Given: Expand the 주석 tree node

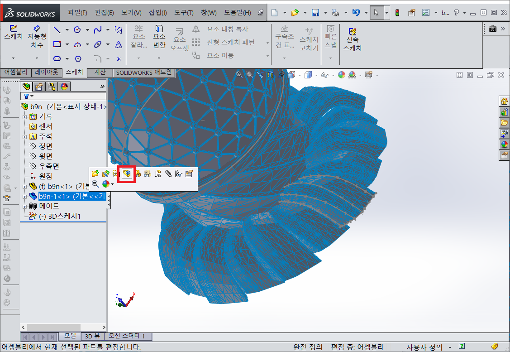Looking at the screenshot, I should [x=25, y=137].
